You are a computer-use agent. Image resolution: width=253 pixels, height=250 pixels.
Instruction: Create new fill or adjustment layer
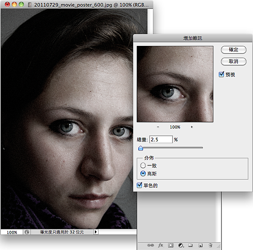pos(181,245)
